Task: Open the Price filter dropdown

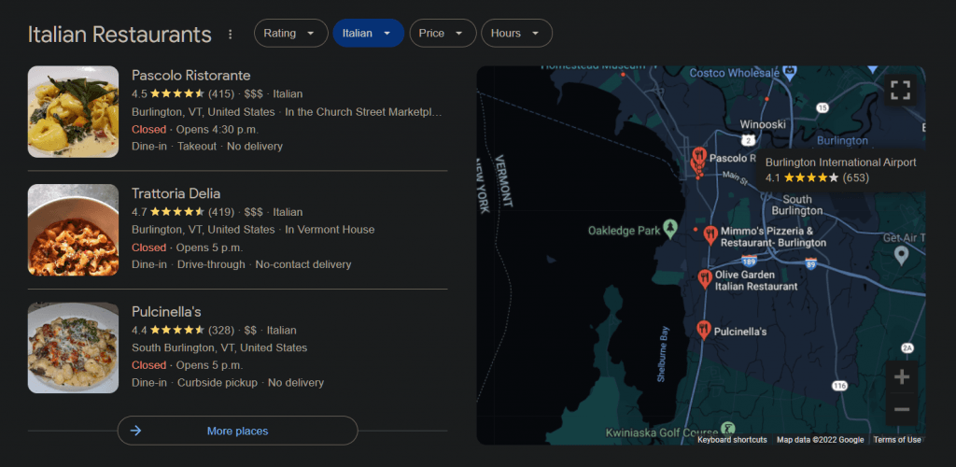Action: (443, 33)
